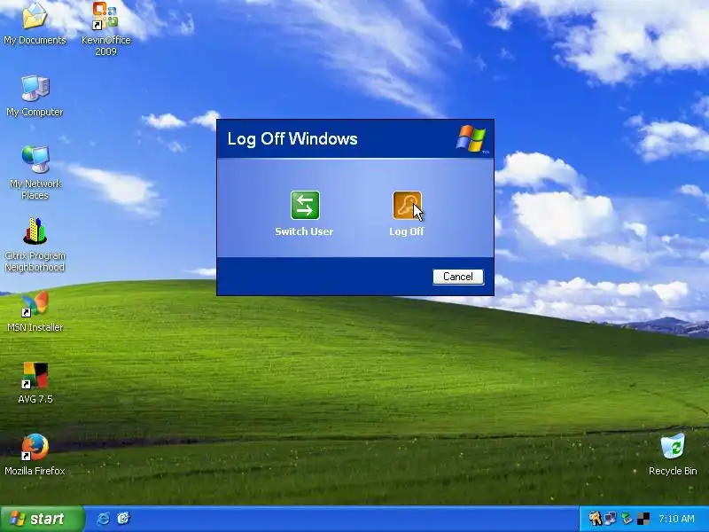Click the orange Log Off key icon
The width and height of the screenshot is (709, 532).
(x=407, y=205)
